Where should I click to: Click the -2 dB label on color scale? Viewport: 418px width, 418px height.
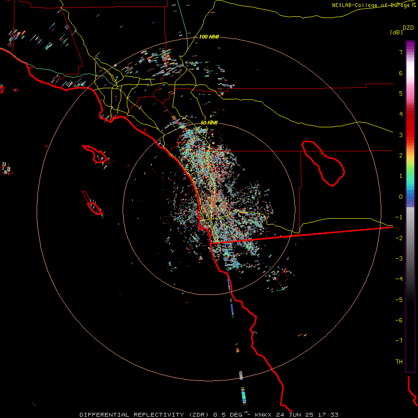tap(399, 238)
